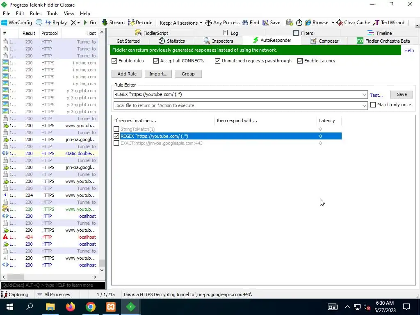Select the static.double... session row
The height and width of the screenshot is (315, 420).
[x=49, y=153]
